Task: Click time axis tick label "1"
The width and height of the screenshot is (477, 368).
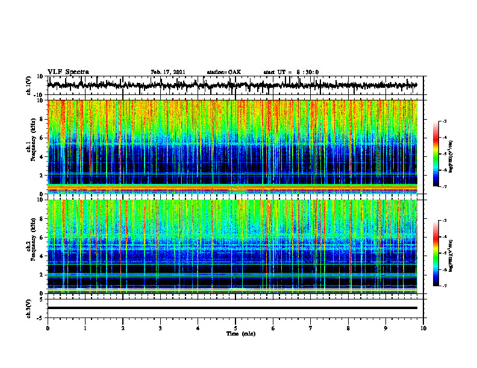Action: pyautogui.click(x=85, y=328)
